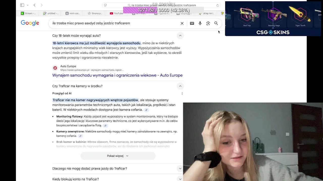323x181 pixels.
Task: Click the 'Kamery zewnętrzne:' bullet heading
Action: tap(70, 131)
